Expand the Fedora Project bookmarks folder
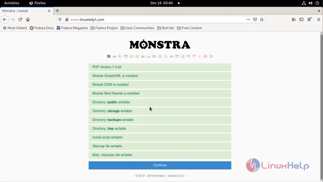This screenshot has width=323, height=182. pos(104,28)
